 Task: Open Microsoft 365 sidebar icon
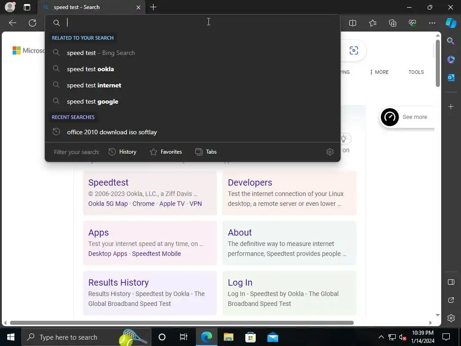451,59
